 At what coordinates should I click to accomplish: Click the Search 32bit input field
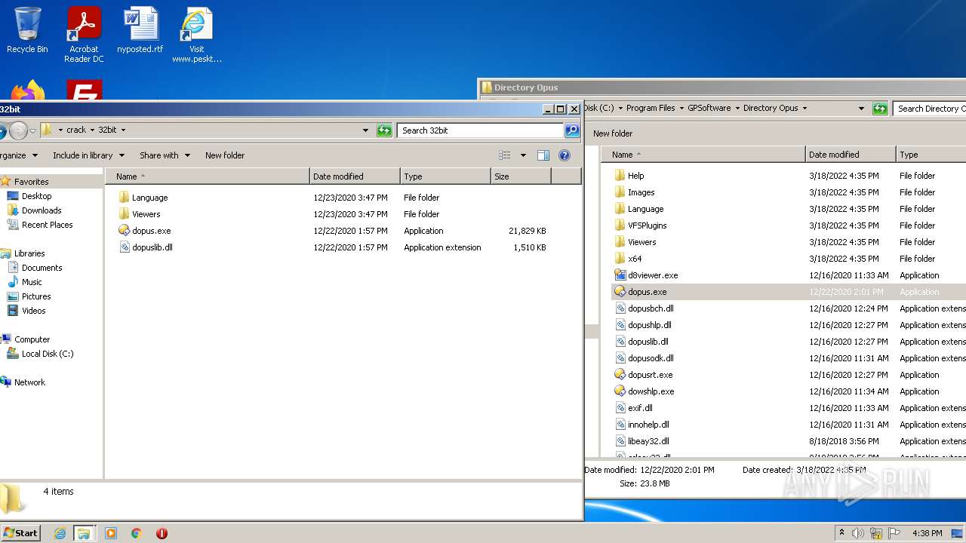coord(480,130)
